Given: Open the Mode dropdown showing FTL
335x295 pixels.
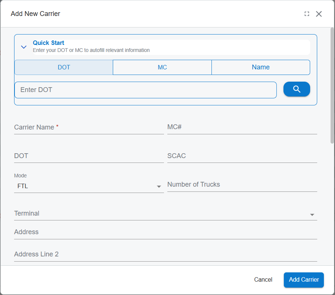Looking at the screenshot, I should pos(89,186).
